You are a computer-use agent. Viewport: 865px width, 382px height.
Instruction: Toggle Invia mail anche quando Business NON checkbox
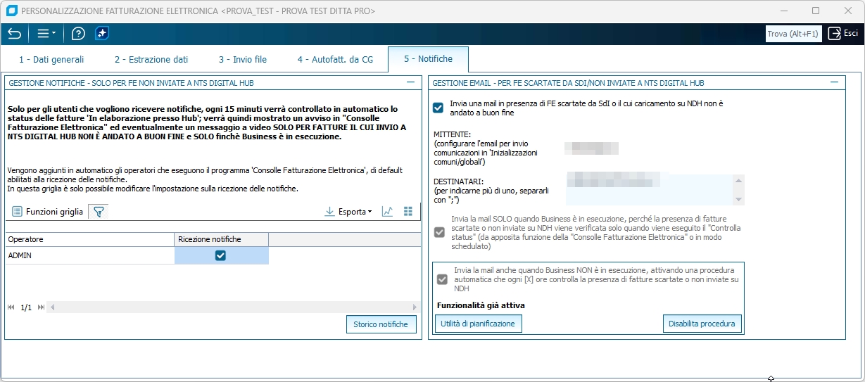coord(442,279)
